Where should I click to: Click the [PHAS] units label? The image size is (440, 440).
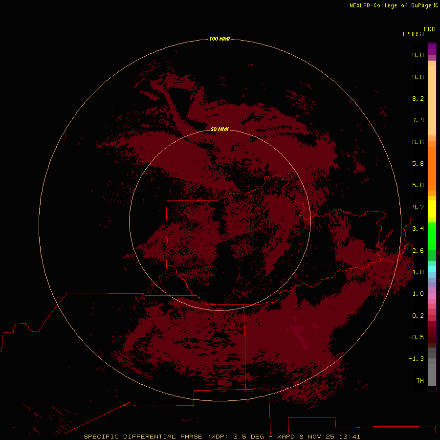[x=413, y=34]
